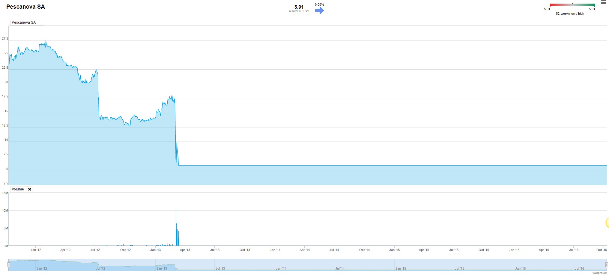Click the Jul '13 x-axis label
609x275 pixels.
(x=215, y=250)
